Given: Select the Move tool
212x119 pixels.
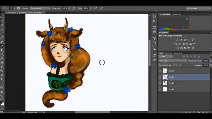Looking at the screenshot, I should coord(2,17).
